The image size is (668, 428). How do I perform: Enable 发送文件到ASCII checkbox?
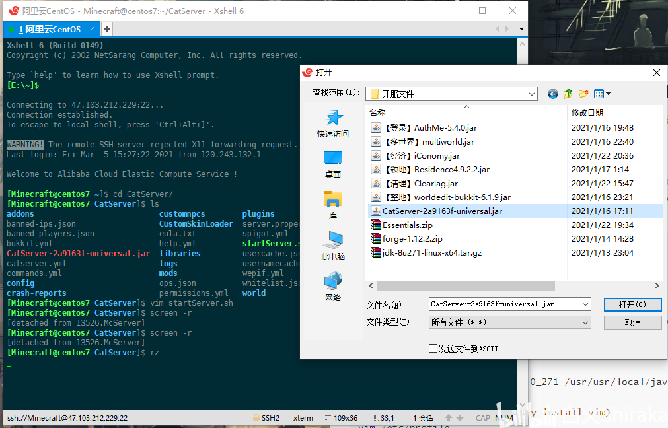433,348
